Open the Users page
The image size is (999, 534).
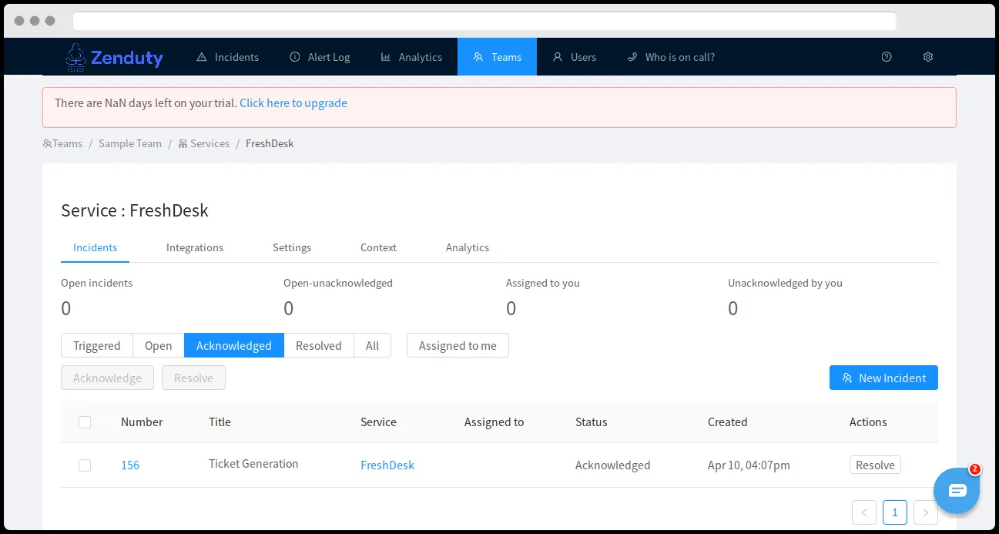click(x=575, y=57)
